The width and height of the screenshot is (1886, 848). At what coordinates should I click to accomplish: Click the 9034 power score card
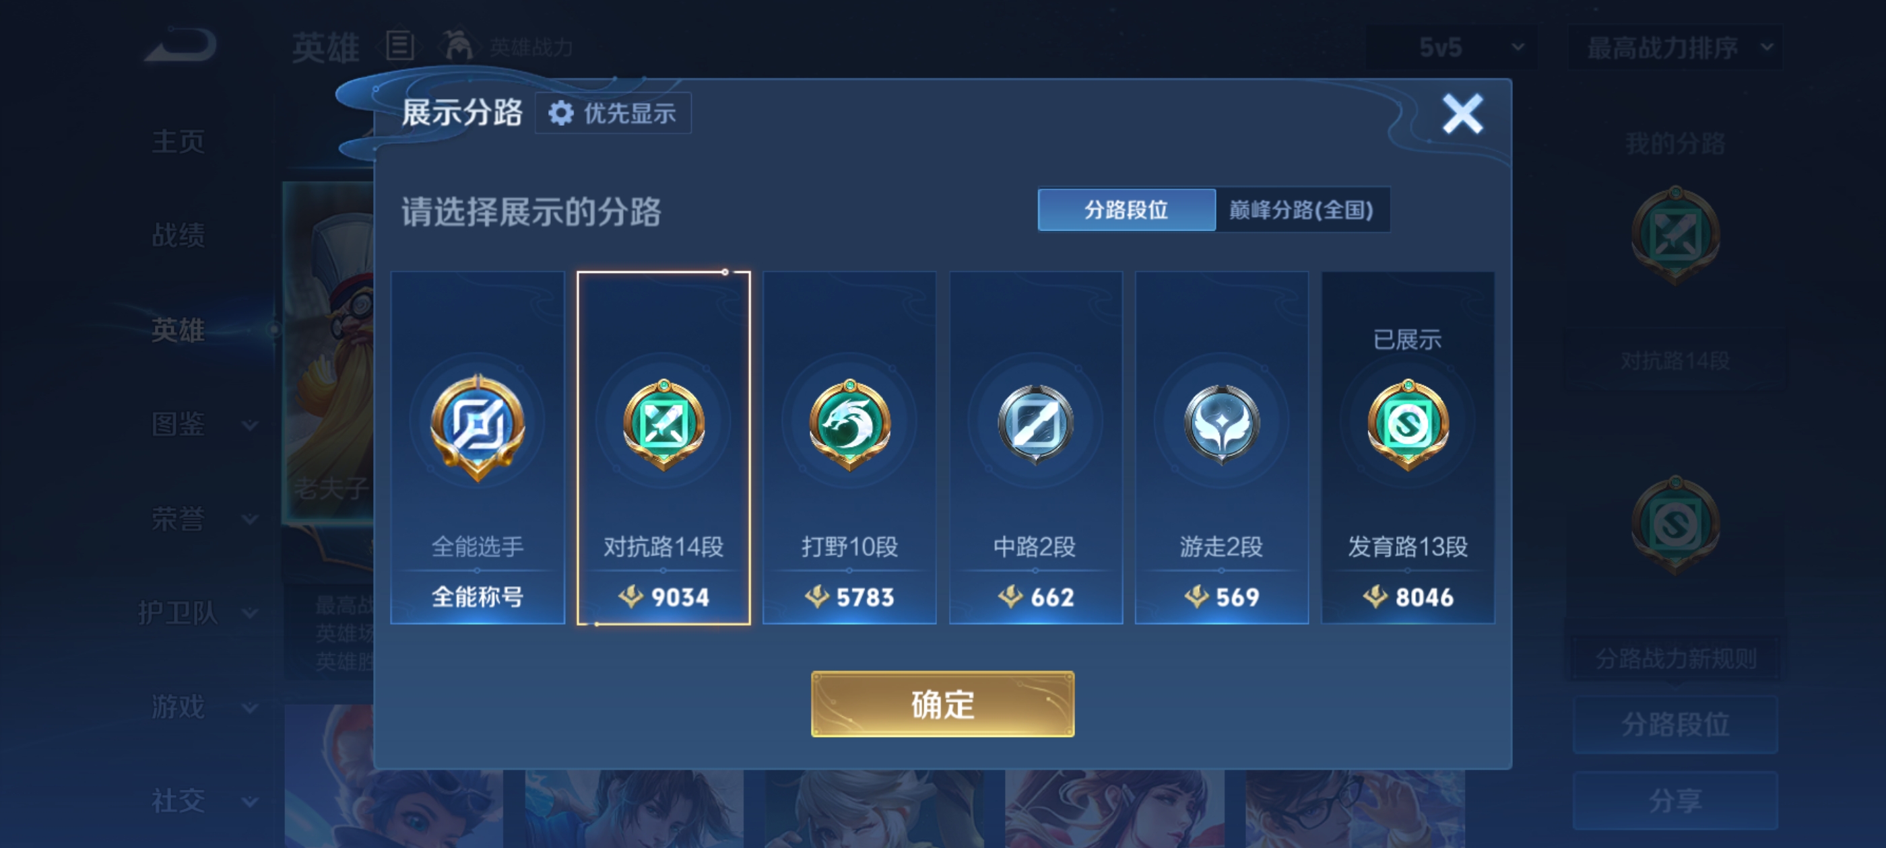click(x=663, y=448)
